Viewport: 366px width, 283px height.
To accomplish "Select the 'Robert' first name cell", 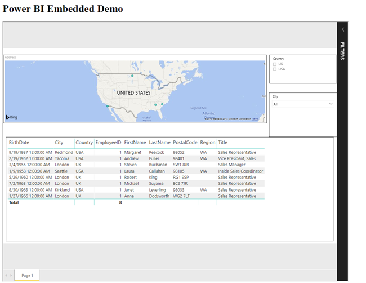I will pos(130,178).
